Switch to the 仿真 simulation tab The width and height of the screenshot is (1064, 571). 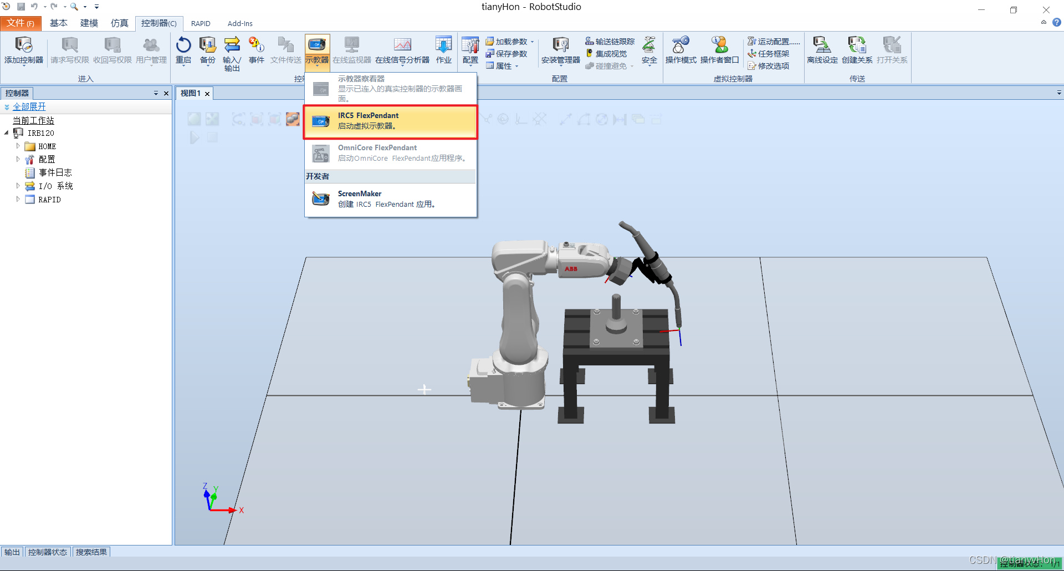pos(120,23)
